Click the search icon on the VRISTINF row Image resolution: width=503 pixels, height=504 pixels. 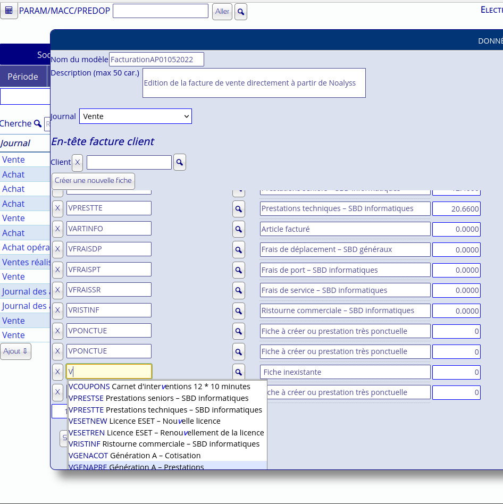(x=239, y=311)
